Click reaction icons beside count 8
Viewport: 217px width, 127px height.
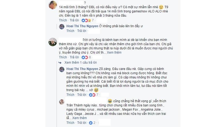pos(85,57)
